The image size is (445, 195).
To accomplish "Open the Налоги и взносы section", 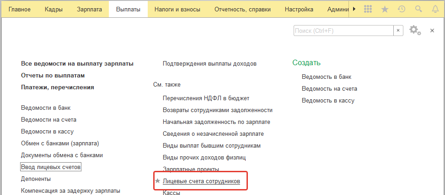I will (177, 9).
